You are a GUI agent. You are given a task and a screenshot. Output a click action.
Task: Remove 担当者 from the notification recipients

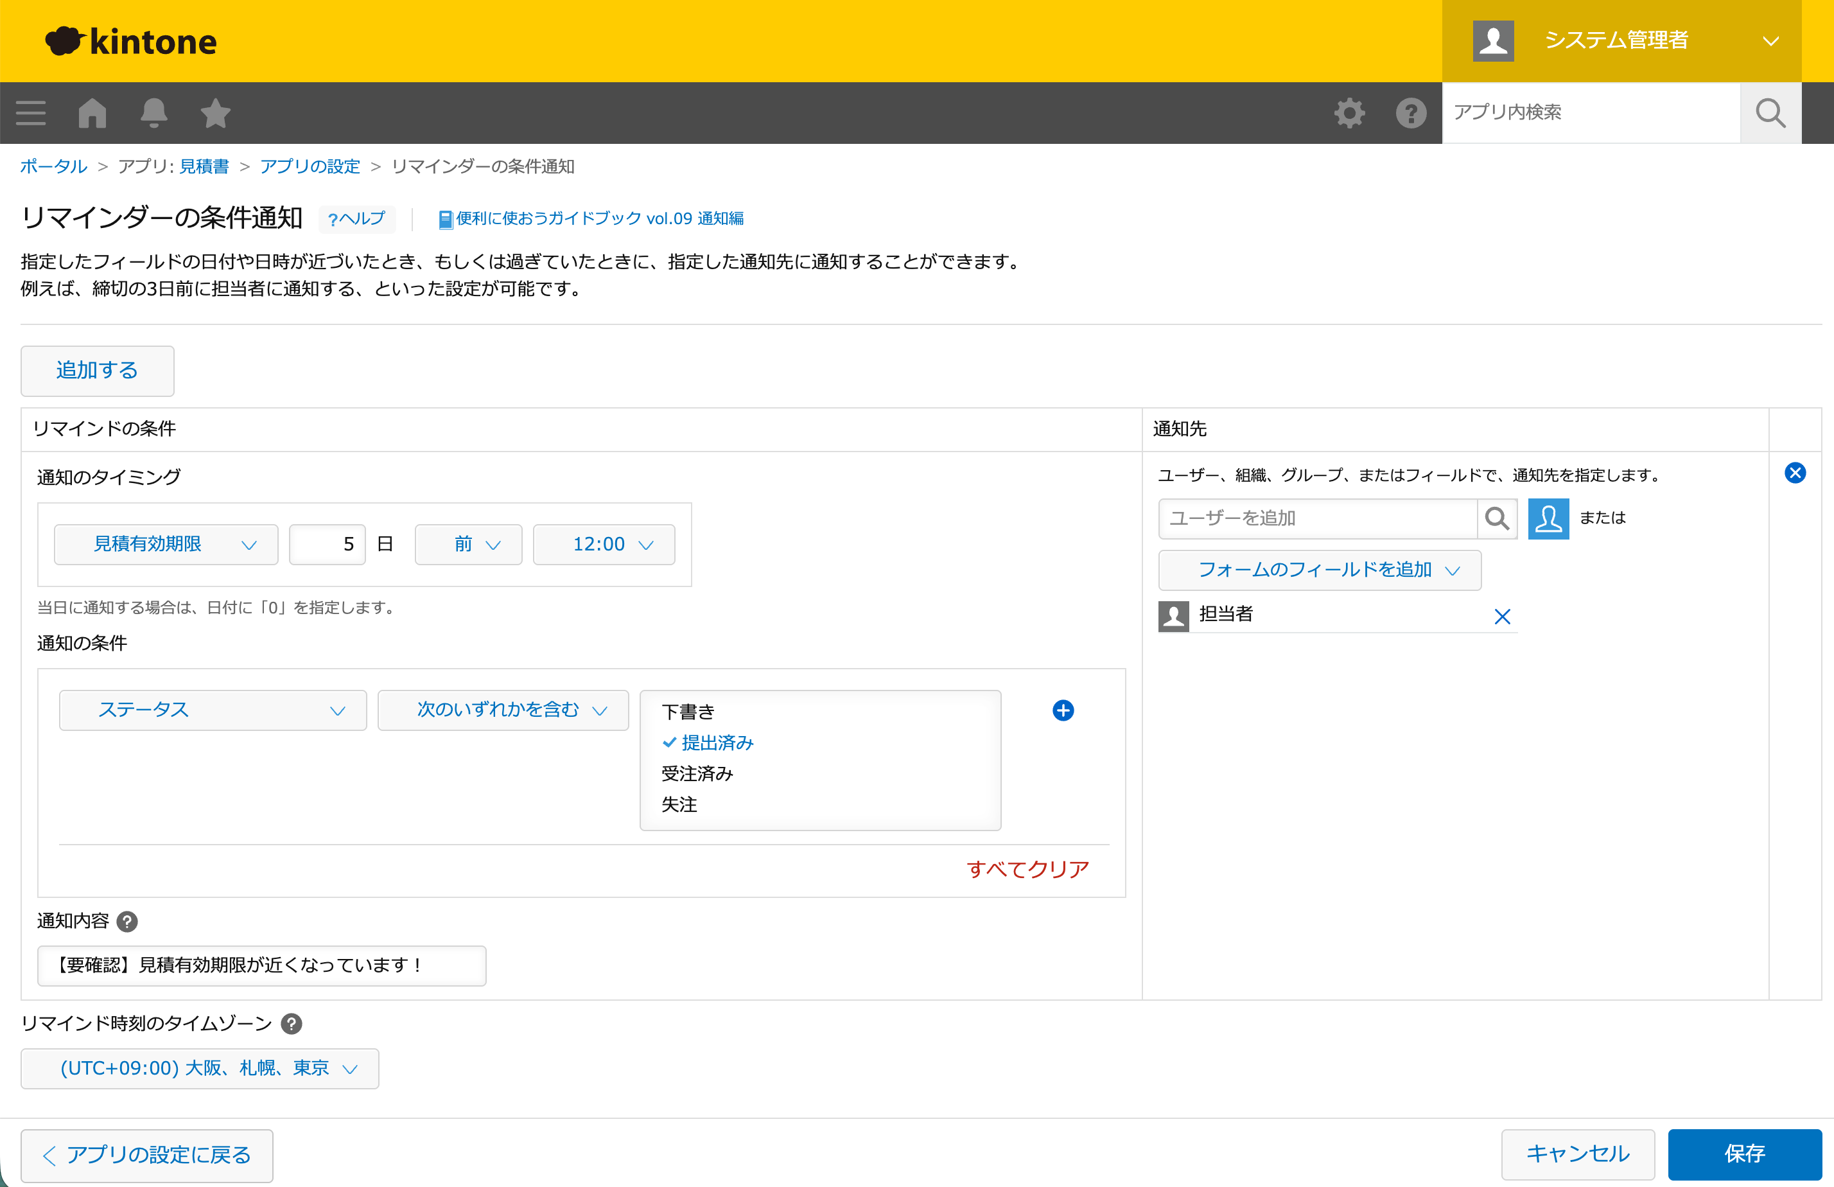pyautogui.click(x=1503, y=617)
